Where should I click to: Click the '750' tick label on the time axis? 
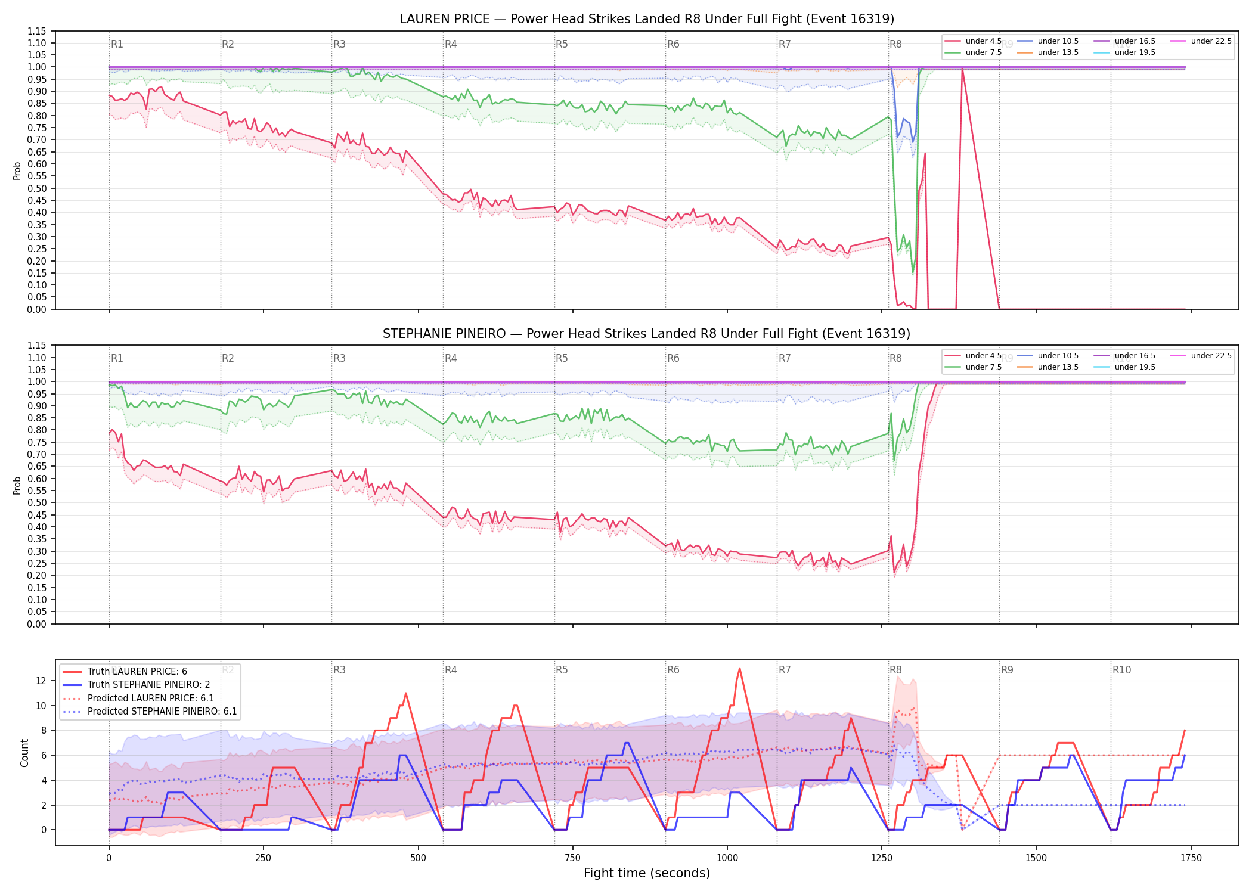[572, 858]
